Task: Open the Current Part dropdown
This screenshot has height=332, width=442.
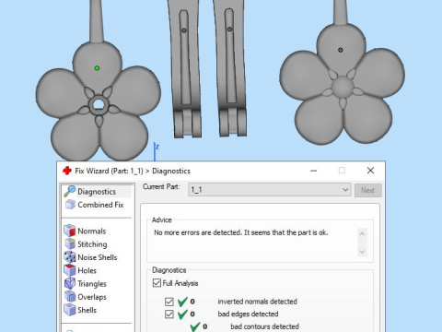Action: [x=270, y=190]
